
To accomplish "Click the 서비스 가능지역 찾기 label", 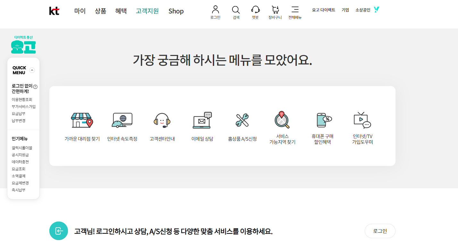I will (282, 139).
